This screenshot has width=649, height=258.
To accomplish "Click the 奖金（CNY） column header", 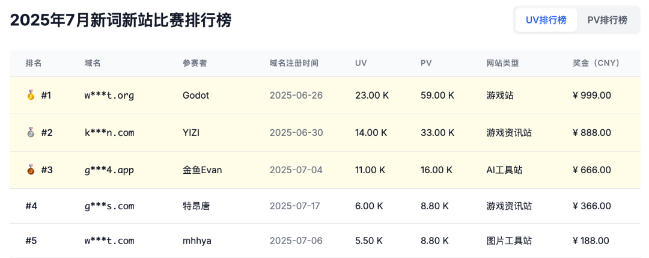I will pyautogui.click(x=596, y=63).
